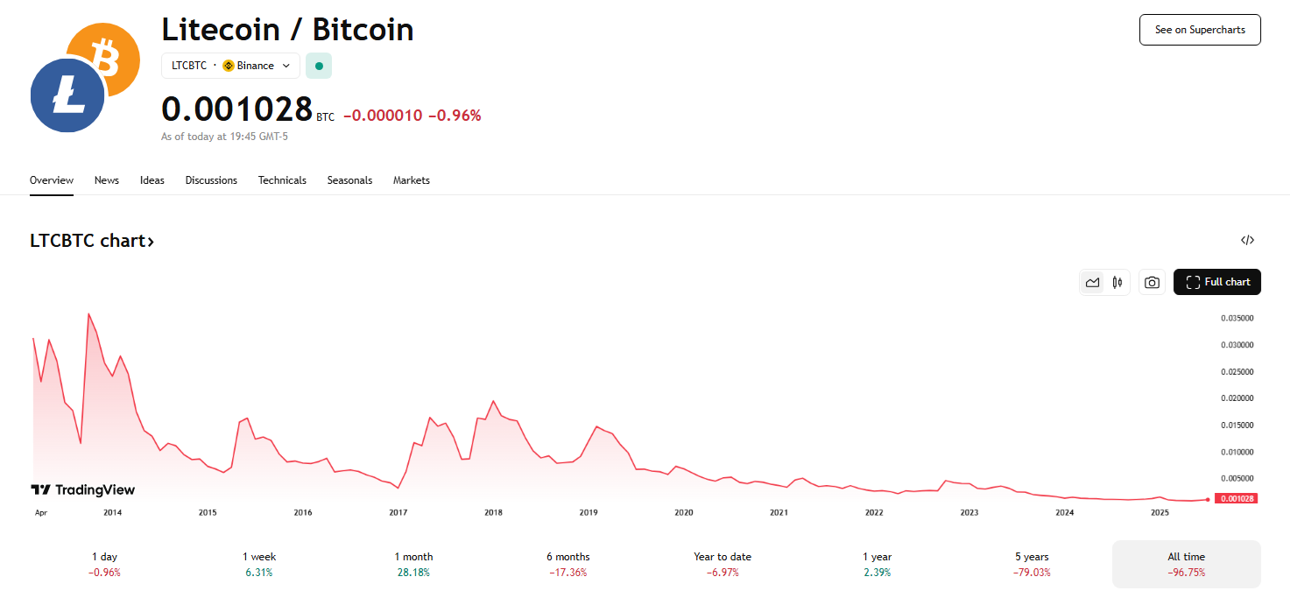Click the red 0.001028 price label on axis
This screenshot has height=612, width=1290.
[1236, 499]
